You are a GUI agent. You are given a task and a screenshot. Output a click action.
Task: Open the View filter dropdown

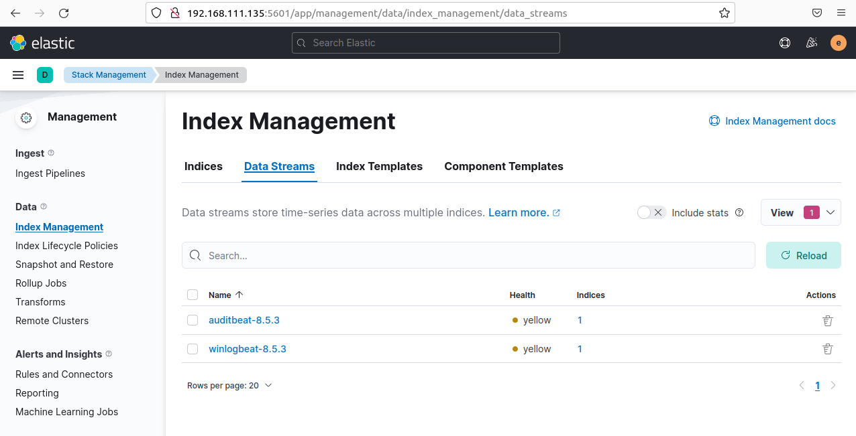coord(801,212)
